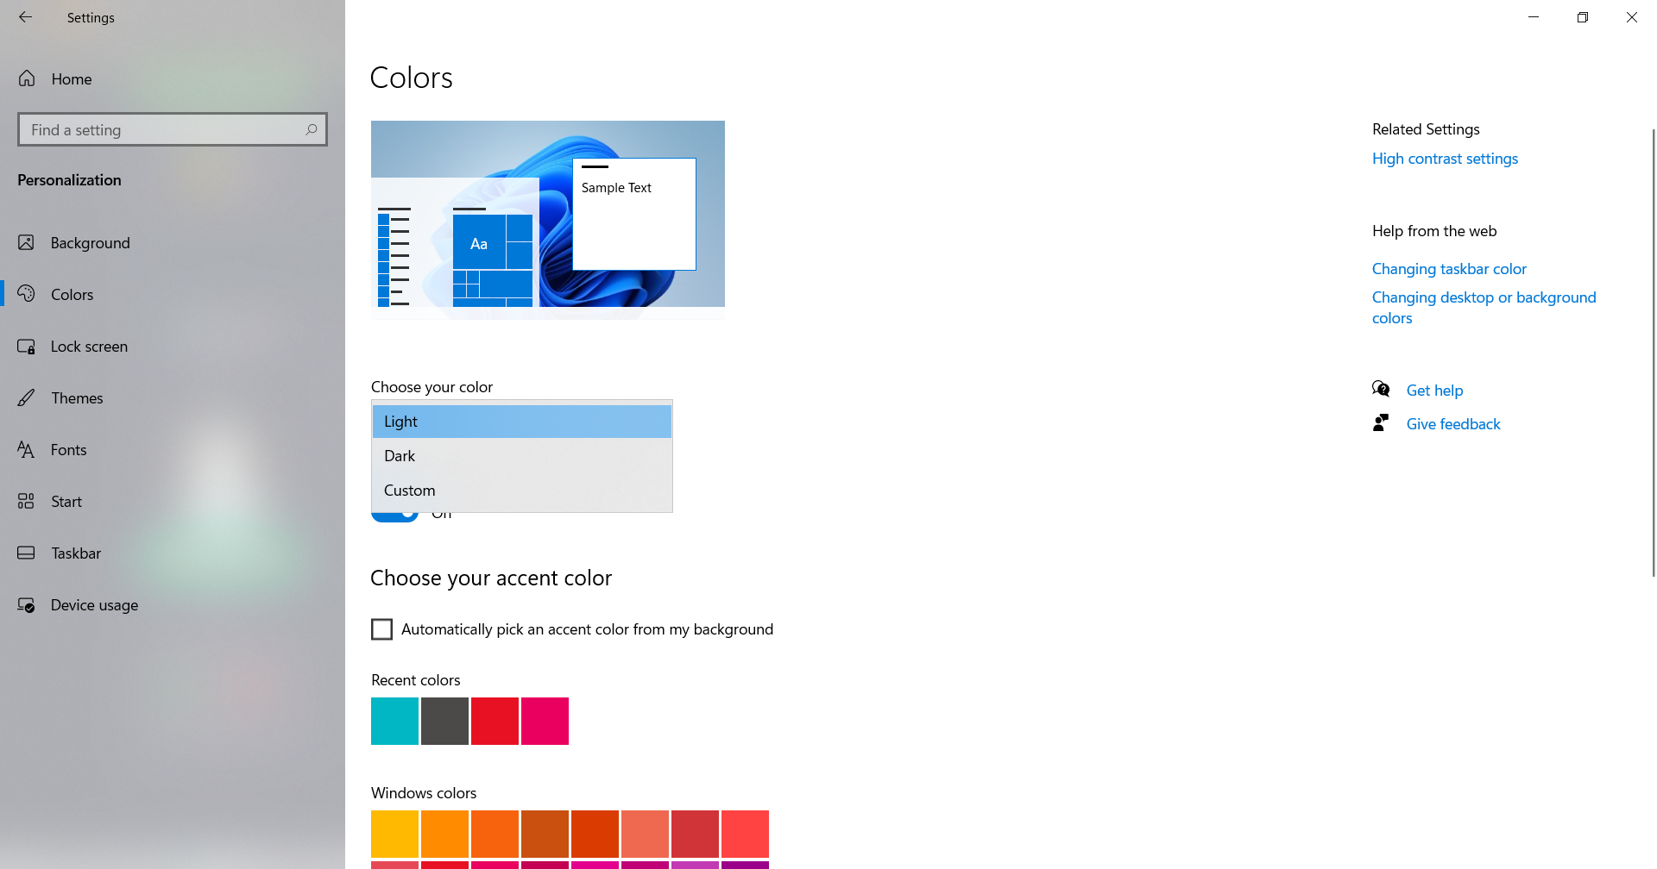The height and width of the screenshot is (869, 1657).
Task: Choose Dark from color mode list
Action: click(x=522, y=456)
